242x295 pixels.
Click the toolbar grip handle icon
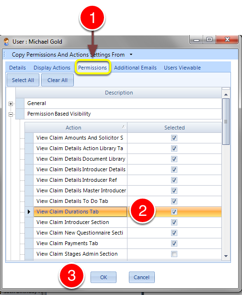click(x=4, y=55)
